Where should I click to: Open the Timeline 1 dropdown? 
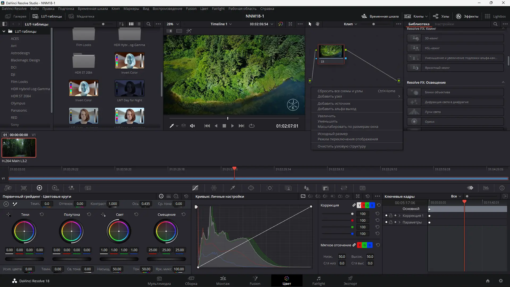click(x=221, y=24)
